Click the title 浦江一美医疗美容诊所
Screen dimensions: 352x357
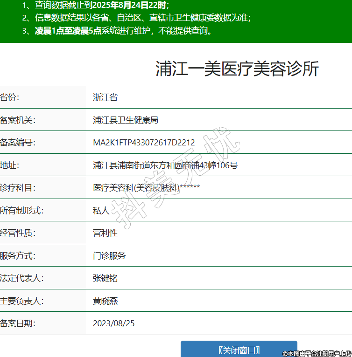(x=237, y=69)
